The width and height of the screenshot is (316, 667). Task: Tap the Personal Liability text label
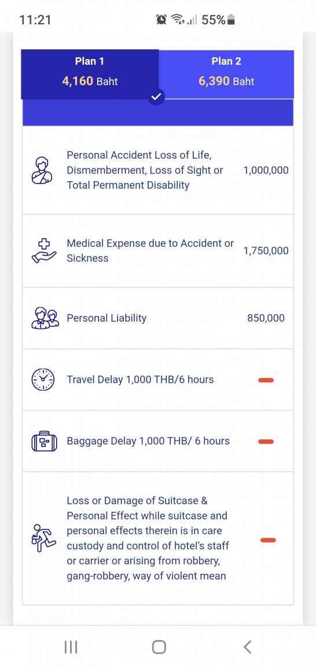[106, 318]
